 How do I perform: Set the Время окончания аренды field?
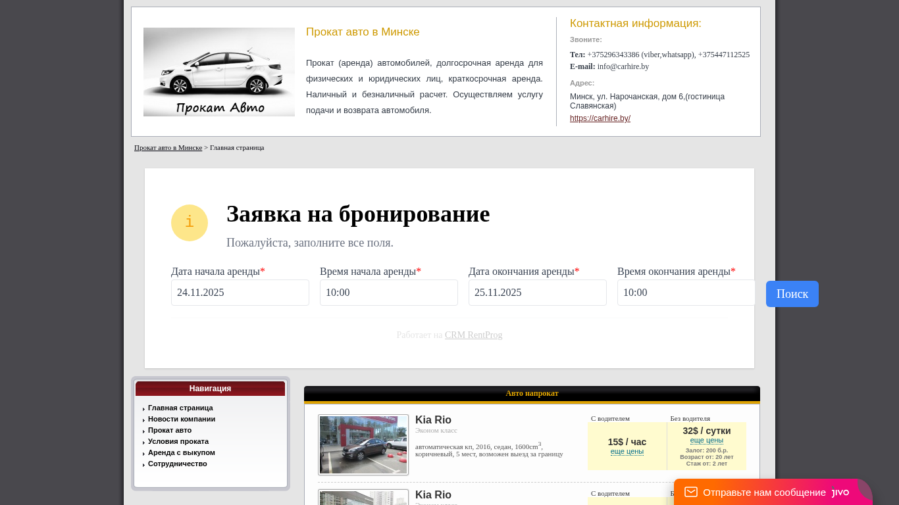click(686, 293)
